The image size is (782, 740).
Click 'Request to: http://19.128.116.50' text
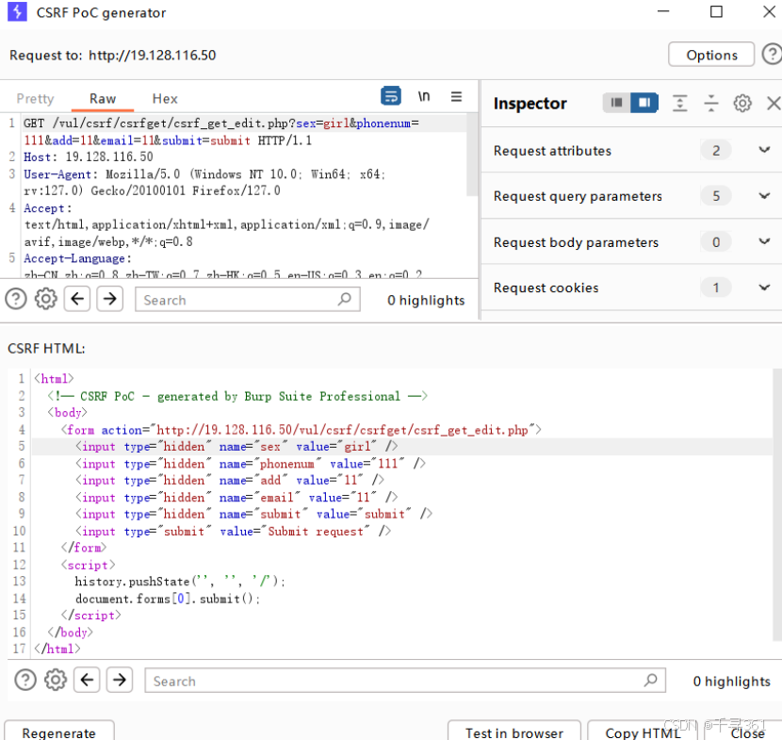[113, 55]
